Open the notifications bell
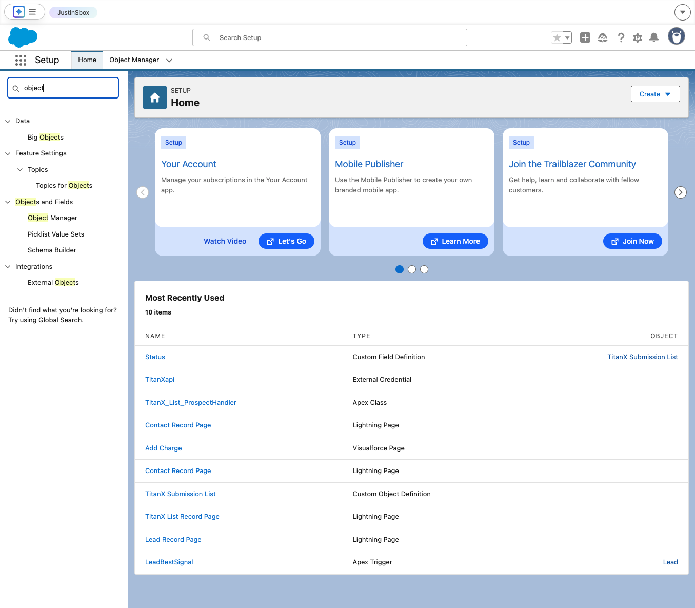Viewport: 695px width, 608px height. (654, 37)
